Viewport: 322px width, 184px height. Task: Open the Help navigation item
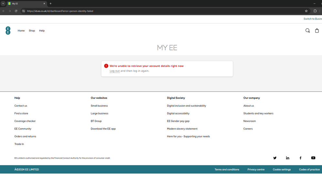[42, 31]
